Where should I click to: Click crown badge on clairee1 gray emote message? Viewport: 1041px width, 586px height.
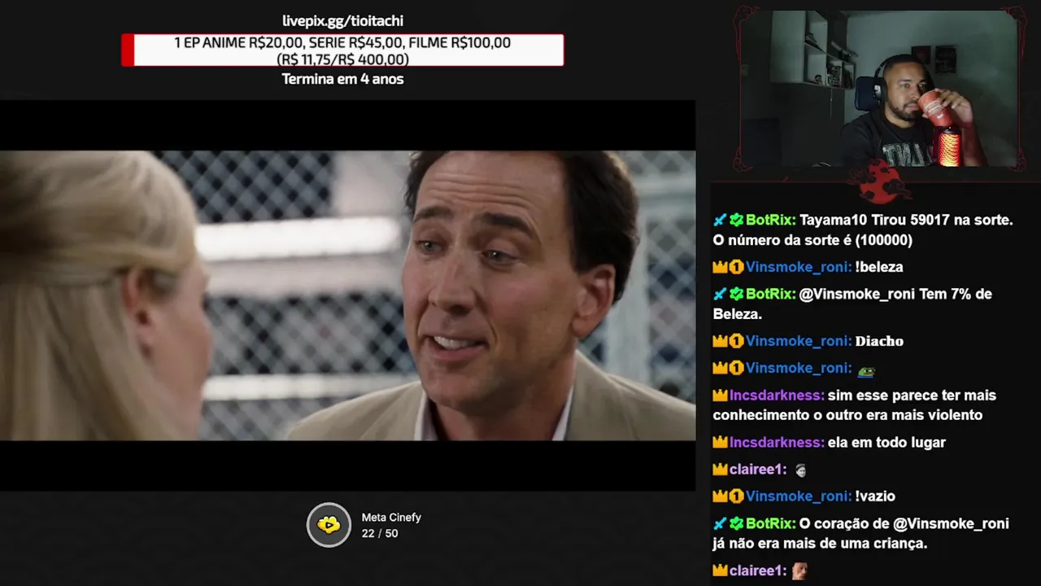pyautogui.click(x=720, y=470)
